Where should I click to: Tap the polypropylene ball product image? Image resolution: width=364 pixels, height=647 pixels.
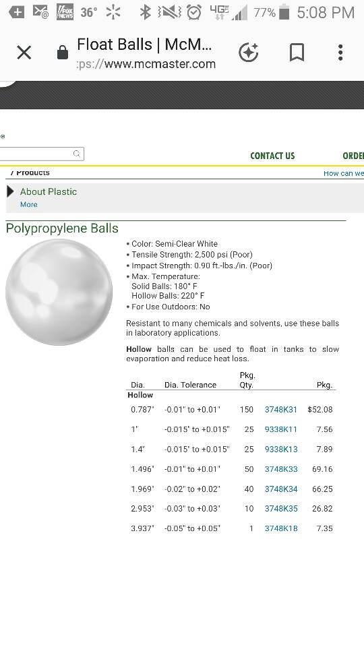[59, 292]
